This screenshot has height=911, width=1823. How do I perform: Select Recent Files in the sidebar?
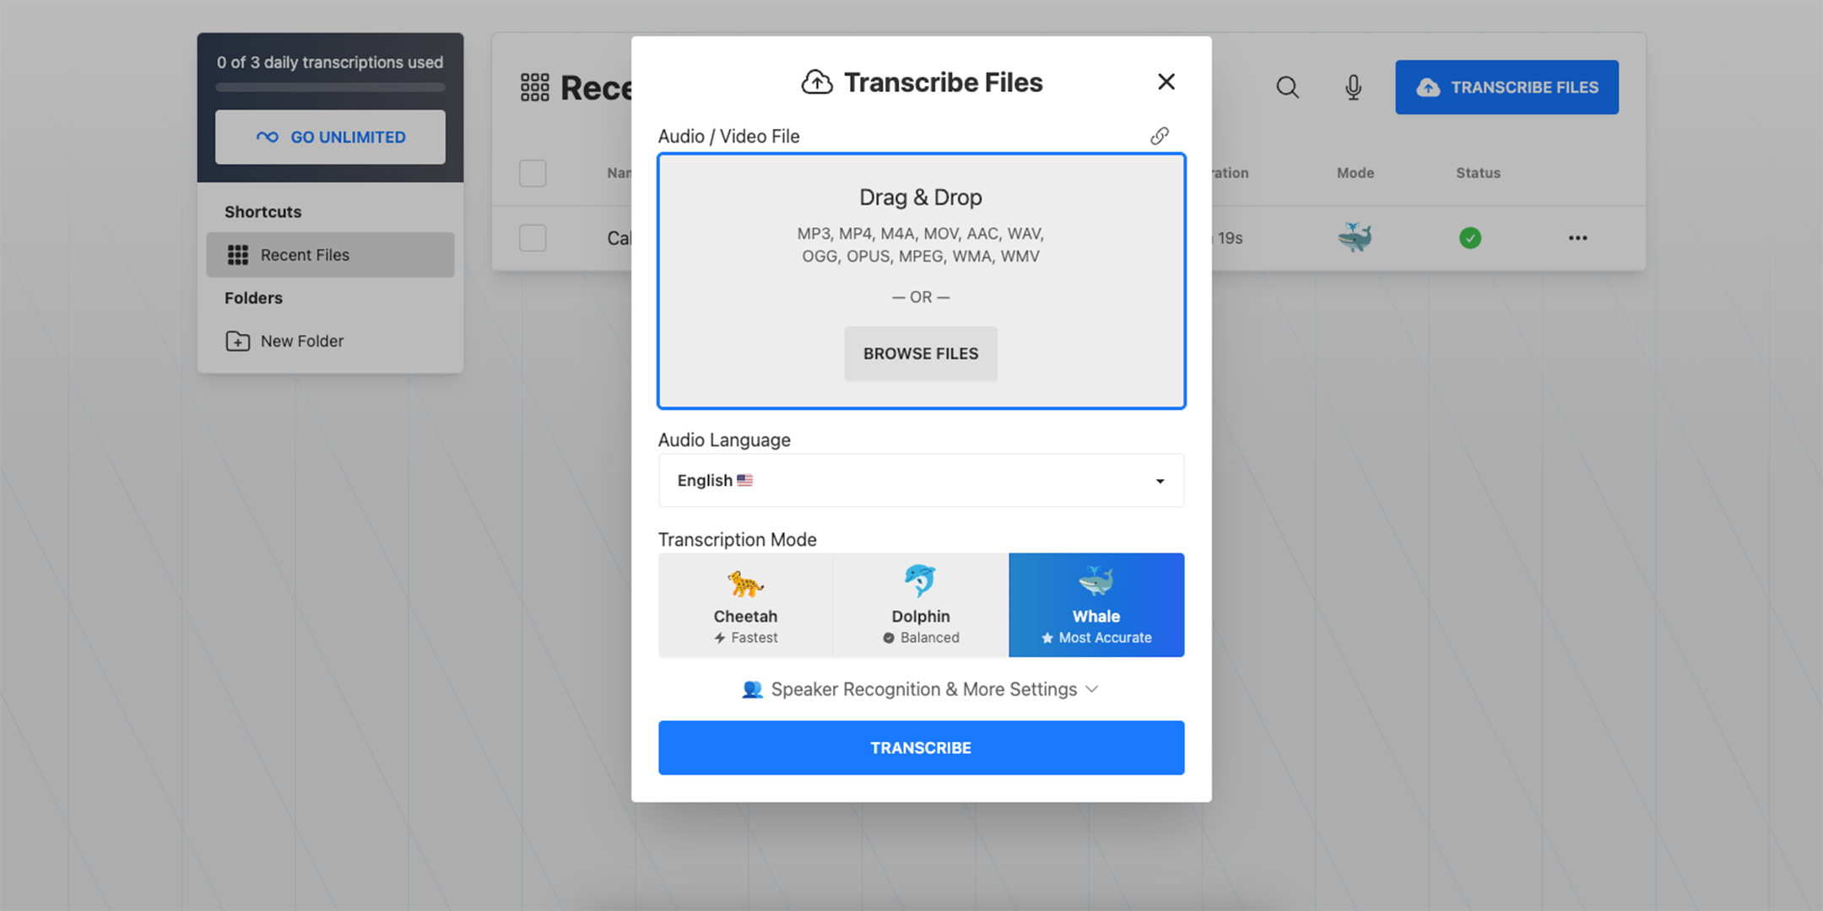(x=304, y=255)
